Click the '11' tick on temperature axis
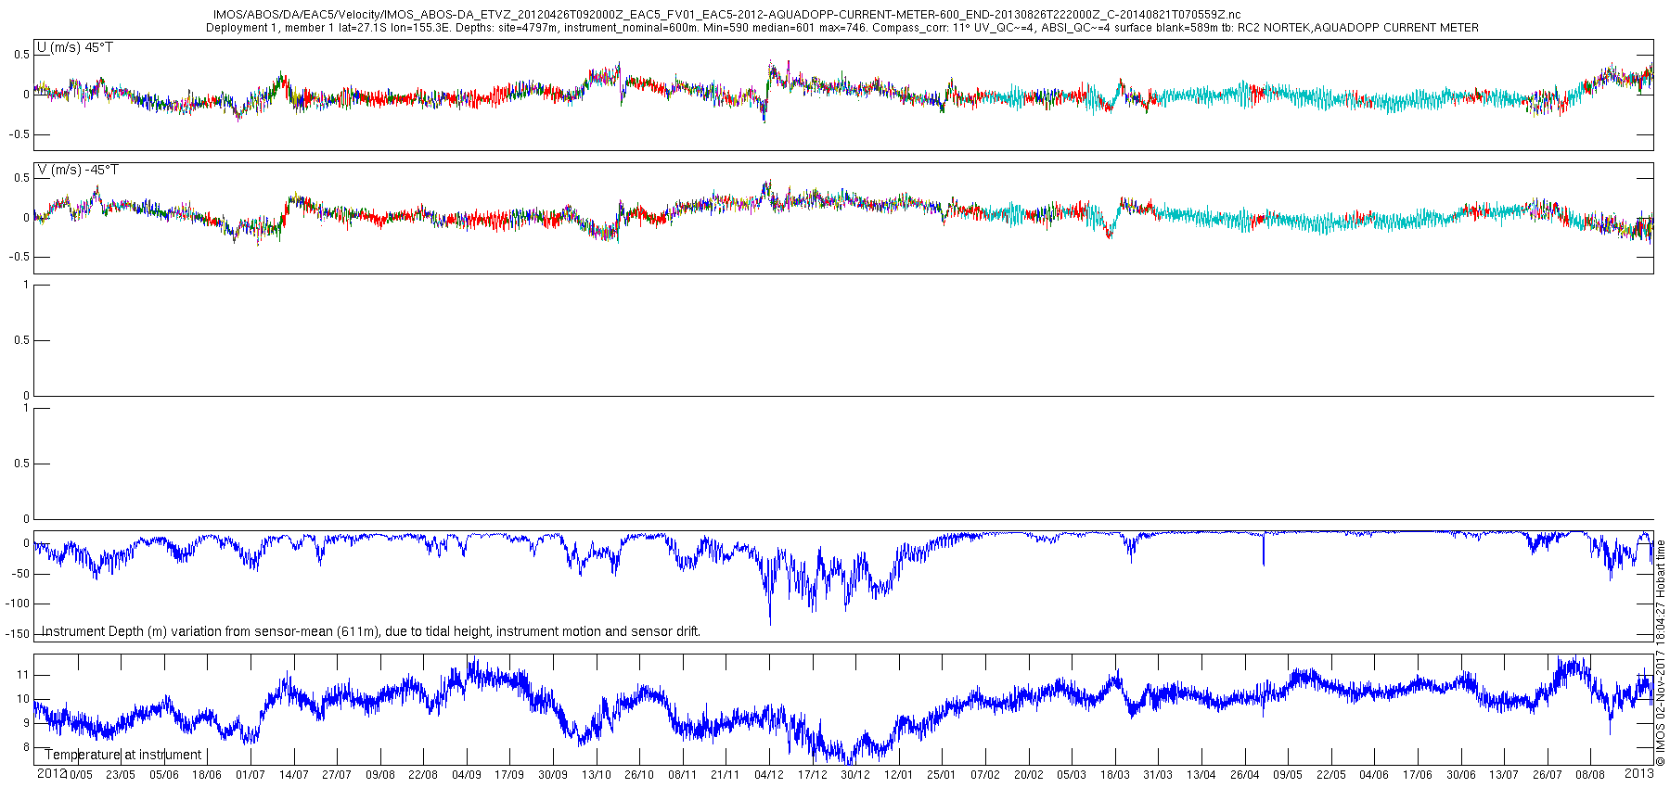 click(23, 675)
